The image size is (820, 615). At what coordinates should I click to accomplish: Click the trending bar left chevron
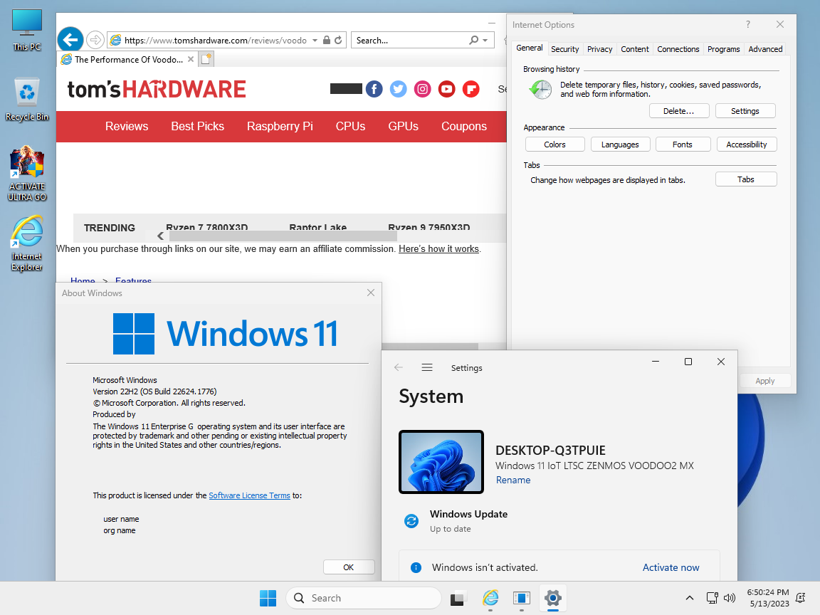pyautogui.click(x=161, y=236)
